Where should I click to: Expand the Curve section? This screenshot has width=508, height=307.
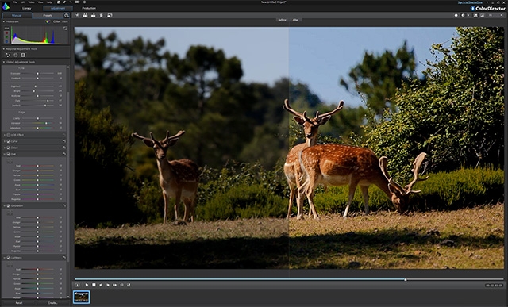(5, 141)
